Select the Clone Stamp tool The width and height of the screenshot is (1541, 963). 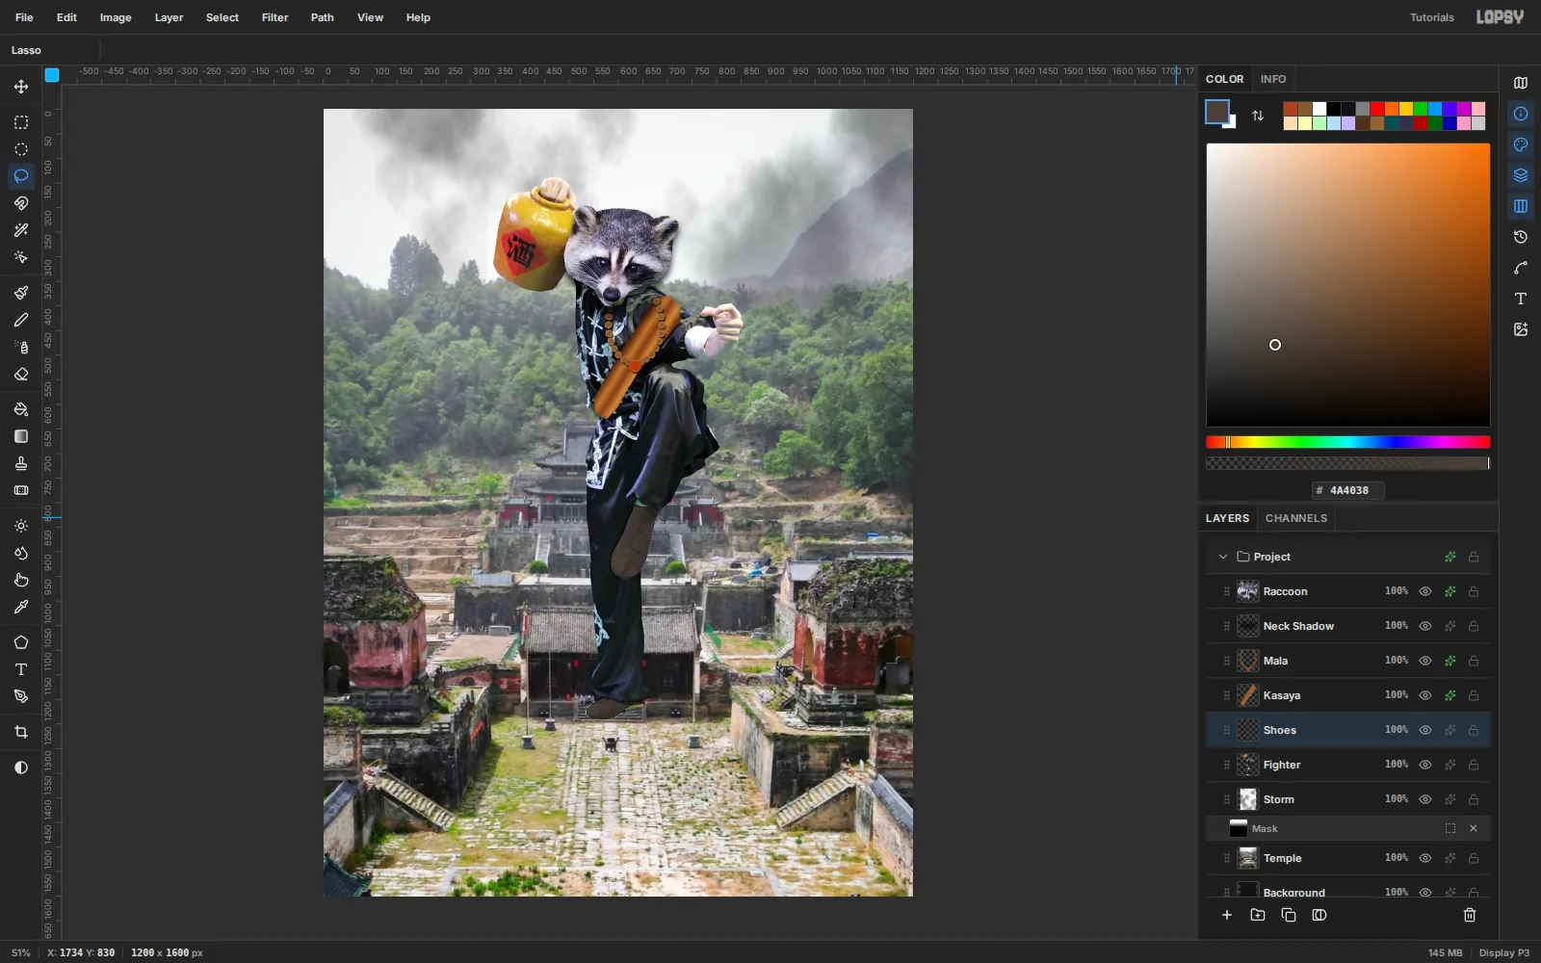click(21, 463)
